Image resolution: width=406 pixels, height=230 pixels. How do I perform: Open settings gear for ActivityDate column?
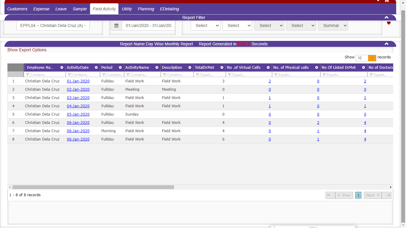coord(96,68)
